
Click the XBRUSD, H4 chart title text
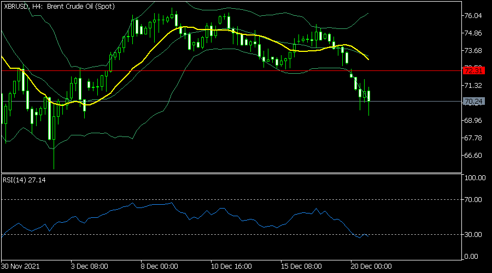point(59,6)
